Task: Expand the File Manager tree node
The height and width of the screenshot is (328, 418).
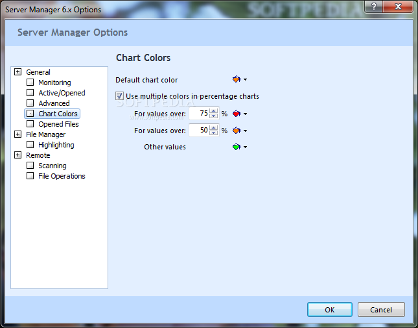Action: [x=18, y=134]
